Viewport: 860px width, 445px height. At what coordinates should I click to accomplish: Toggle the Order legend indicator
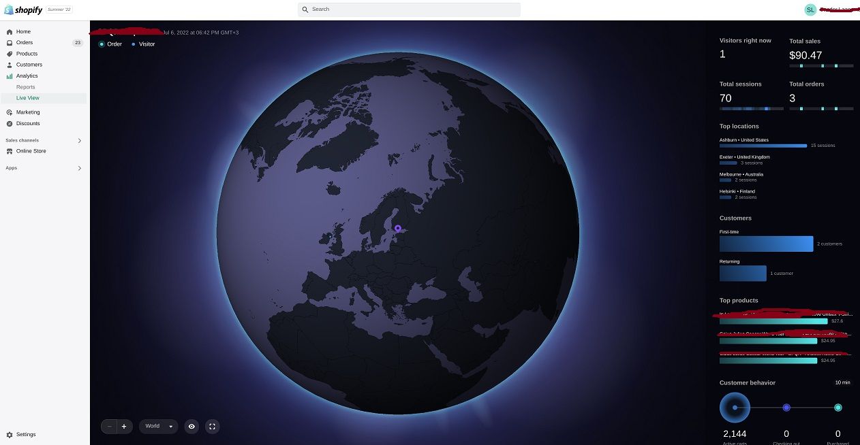coord(102,44)
